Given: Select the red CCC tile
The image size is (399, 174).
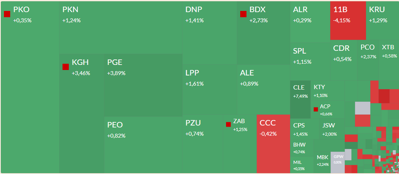Looking at the screenshot, I should 273,144.
